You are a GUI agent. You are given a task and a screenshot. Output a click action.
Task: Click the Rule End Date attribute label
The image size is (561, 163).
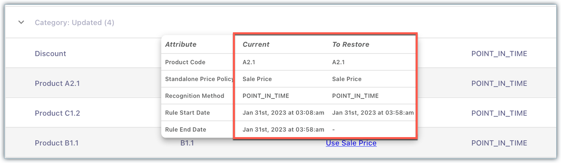point(186,130)
